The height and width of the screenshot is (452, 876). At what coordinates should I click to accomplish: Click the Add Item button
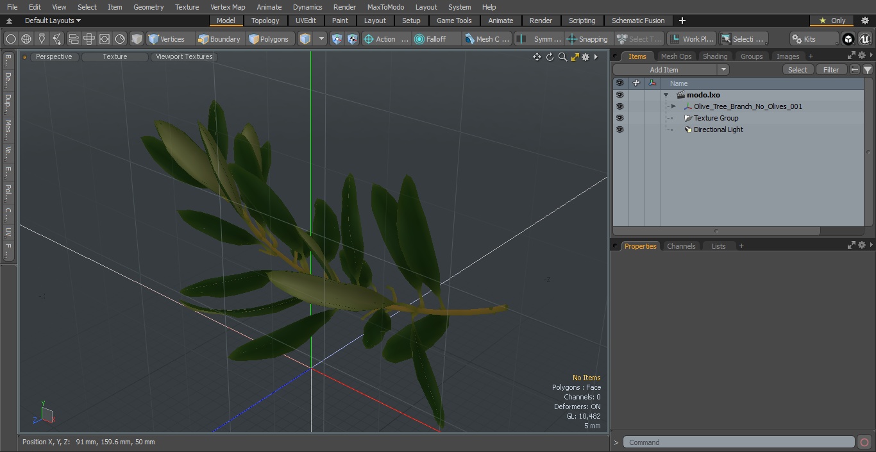[664, 70]
